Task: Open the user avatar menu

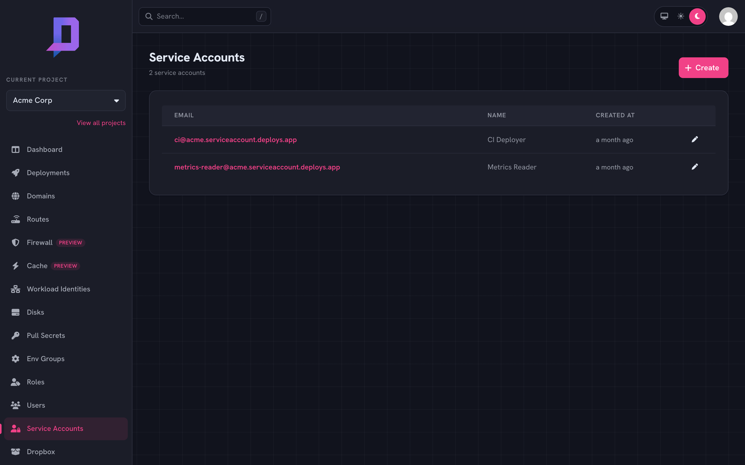Action: click(x=728, y=16)
